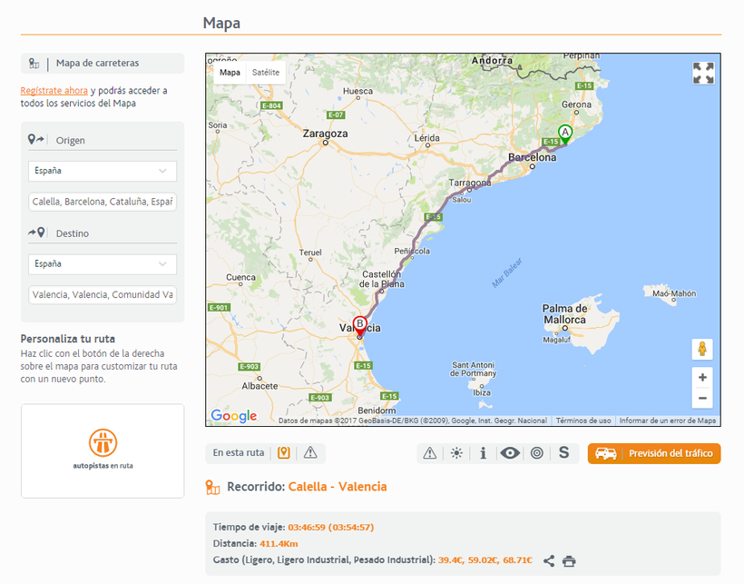Show the weather sun icon layer
Viewport: 744px width, 584px height.
pos(456,453)
